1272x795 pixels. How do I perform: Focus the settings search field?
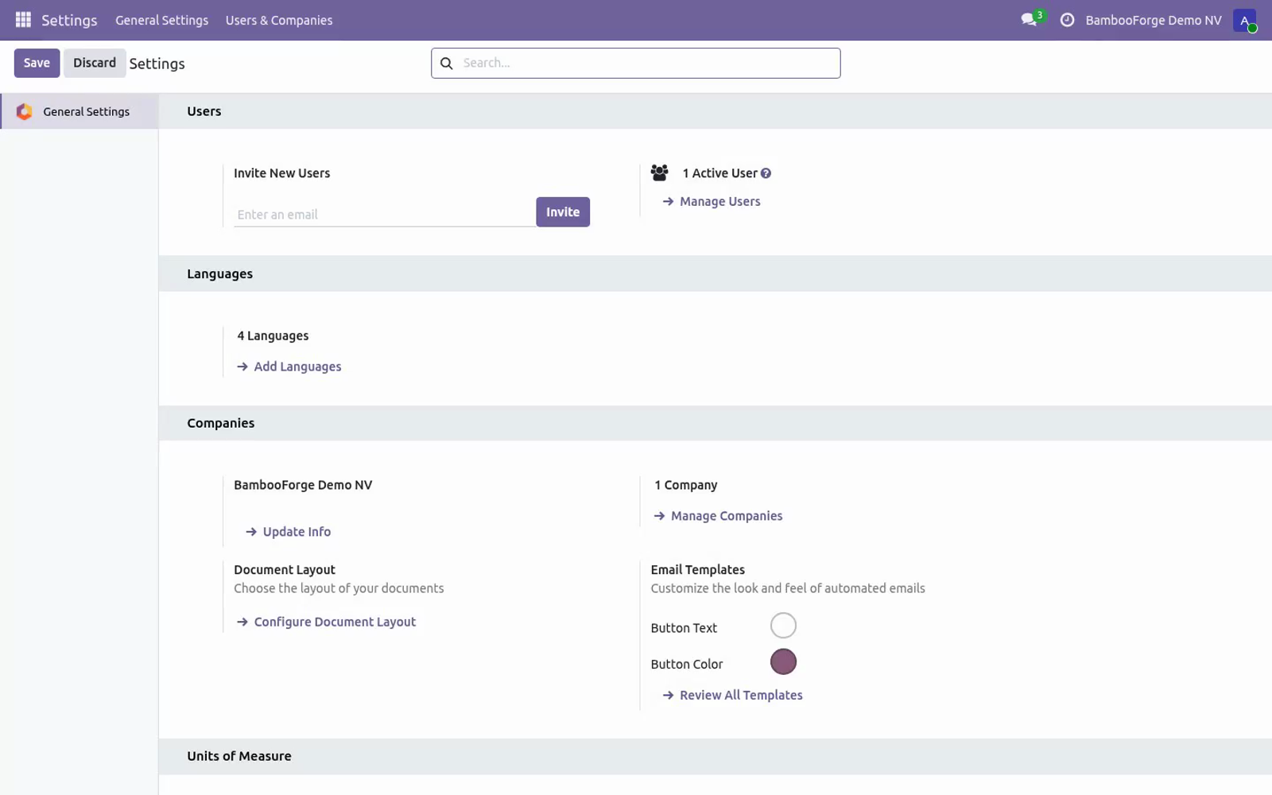[636, 63]
